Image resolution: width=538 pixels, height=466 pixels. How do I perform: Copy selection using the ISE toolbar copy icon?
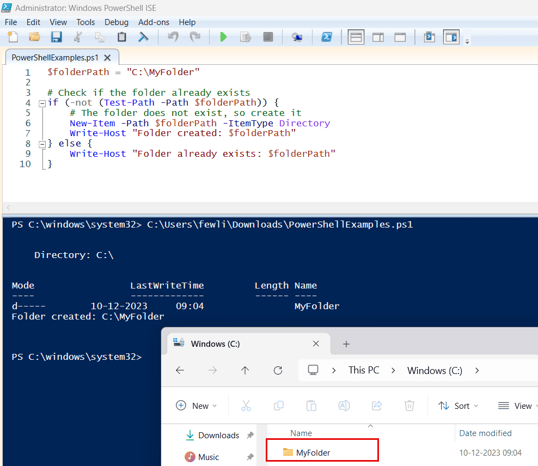100,36
